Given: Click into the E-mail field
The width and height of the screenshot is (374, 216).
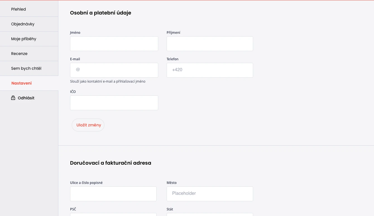Looking at the screenshot, I should coord(114,70).
